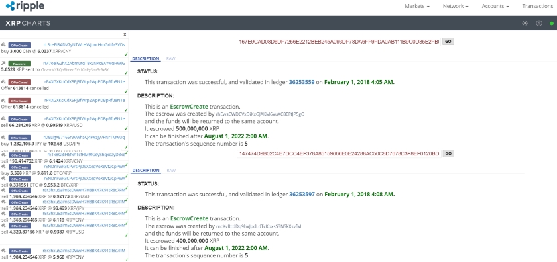Click hammer icon on XRP @ 98.499 XRP/JPY row
Screen dimensions: 557x262
(x=3, y=202)
